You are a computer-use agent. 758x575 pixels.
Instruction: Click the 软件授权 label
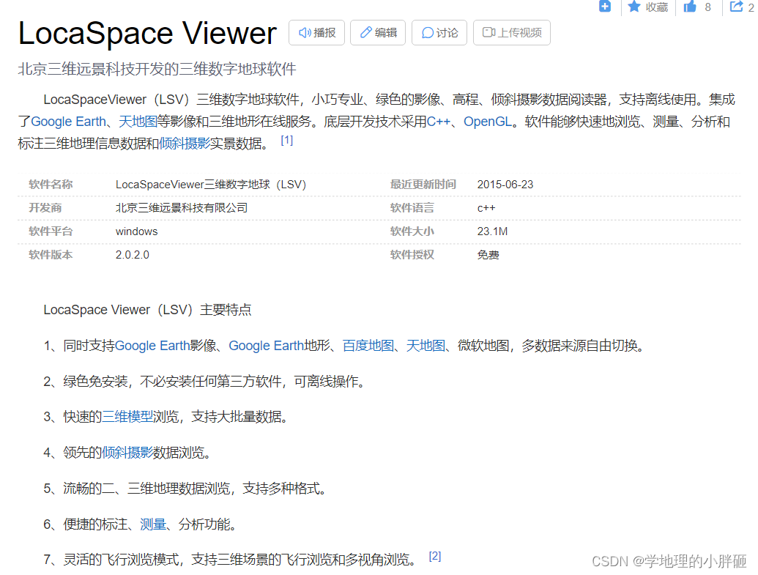412,255
